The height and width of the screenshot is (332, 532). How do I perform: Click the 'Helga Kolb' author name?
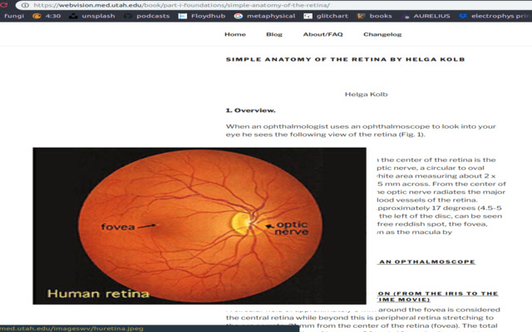366,94
